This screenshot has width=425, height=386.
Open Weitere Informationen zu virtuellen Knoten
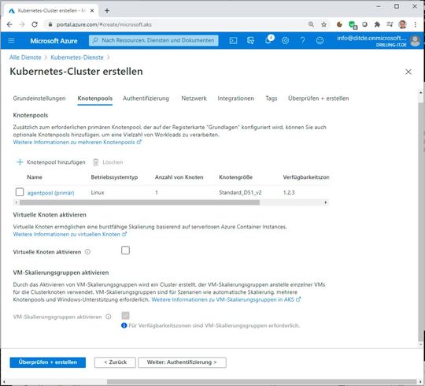pyautogui.click(x=70, y=234)
